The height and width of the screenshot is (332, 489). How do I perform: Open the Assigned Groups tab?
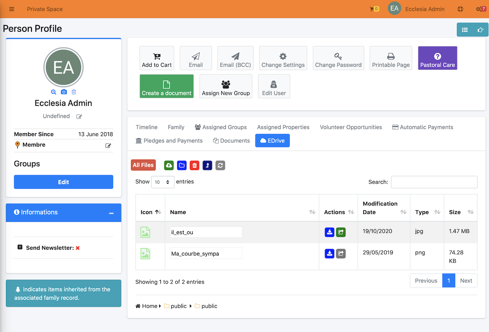221,127
